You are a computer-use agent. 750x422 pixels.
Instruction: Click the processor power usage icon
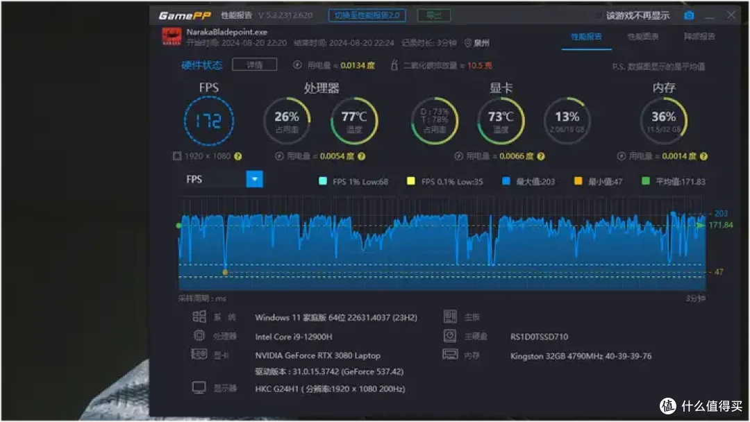(279, 156)
